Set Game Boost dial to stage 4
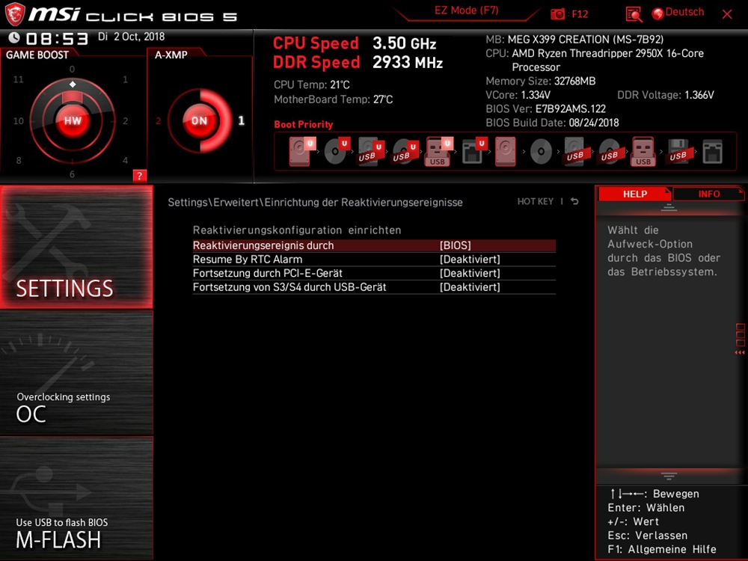748x561 pixels. [x=125, y=160]
